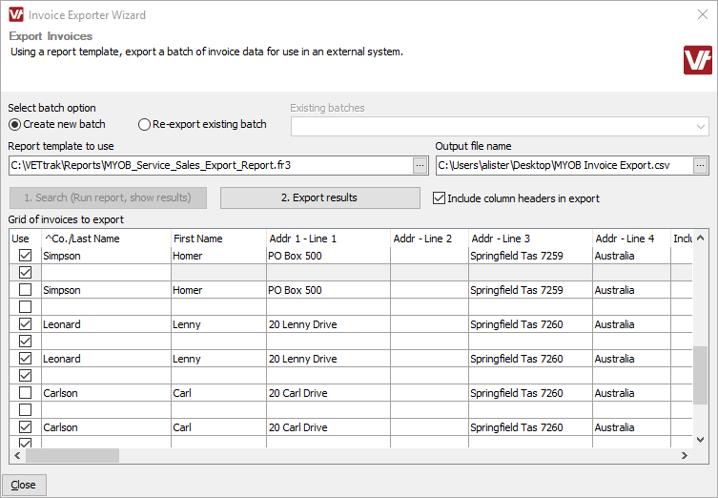The height and width of the screenshot is (498, 718).
Task: Toggle Include column headers in export
Action: (x=439, y=198)
